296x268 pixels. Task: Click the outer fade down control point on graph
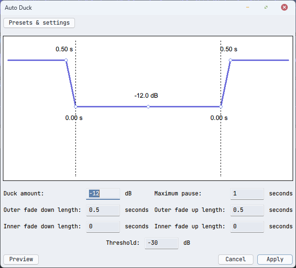coord(66,60)
